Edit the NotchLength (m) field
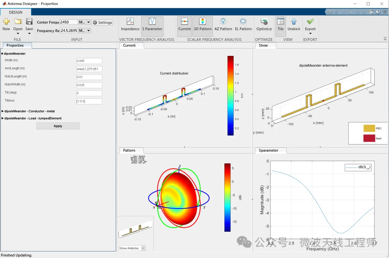389x258 pixels. [x=89, y=77]
